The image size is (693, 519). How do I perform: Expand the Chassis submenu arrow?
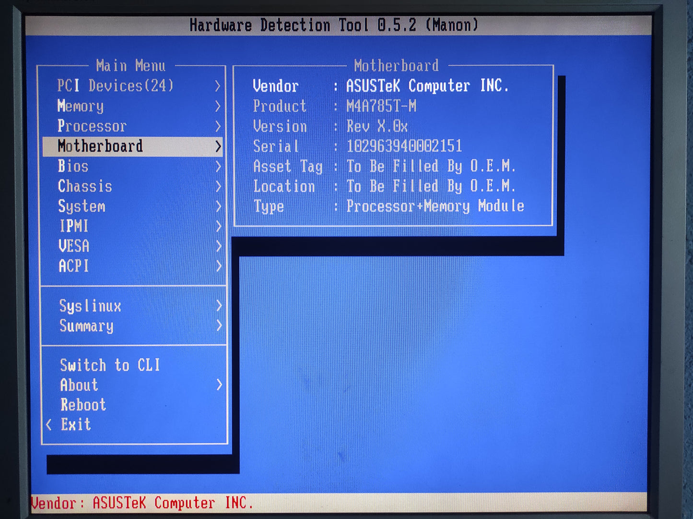point(218,186)
